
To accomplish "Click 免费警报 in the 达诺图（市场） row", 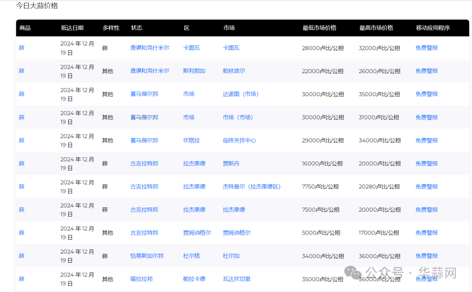I will click(427, 94).
